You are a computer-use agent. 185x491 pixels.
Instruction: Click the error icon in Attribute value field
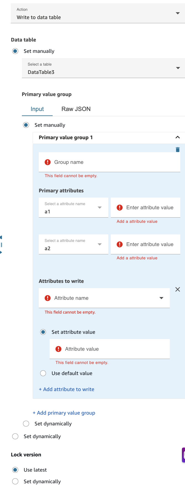58,349
